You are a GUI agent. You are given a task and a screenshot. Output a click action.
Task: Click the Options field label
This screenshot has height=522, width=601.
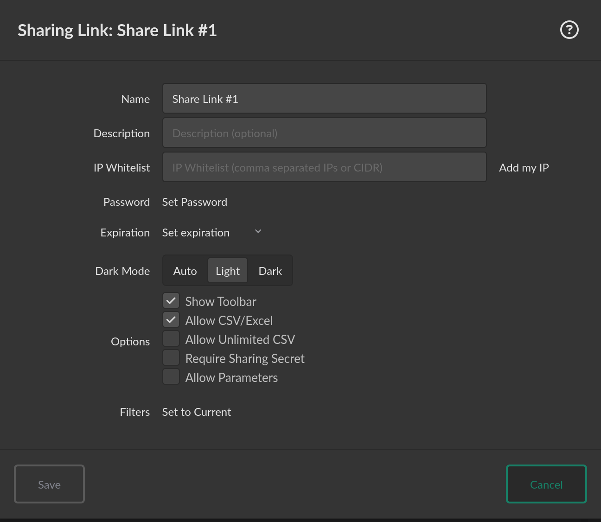tap(130, 342)
